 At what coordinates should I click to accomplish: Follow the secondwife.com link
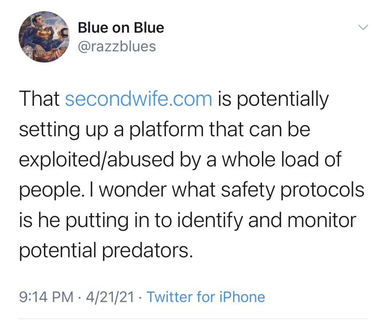138,99
